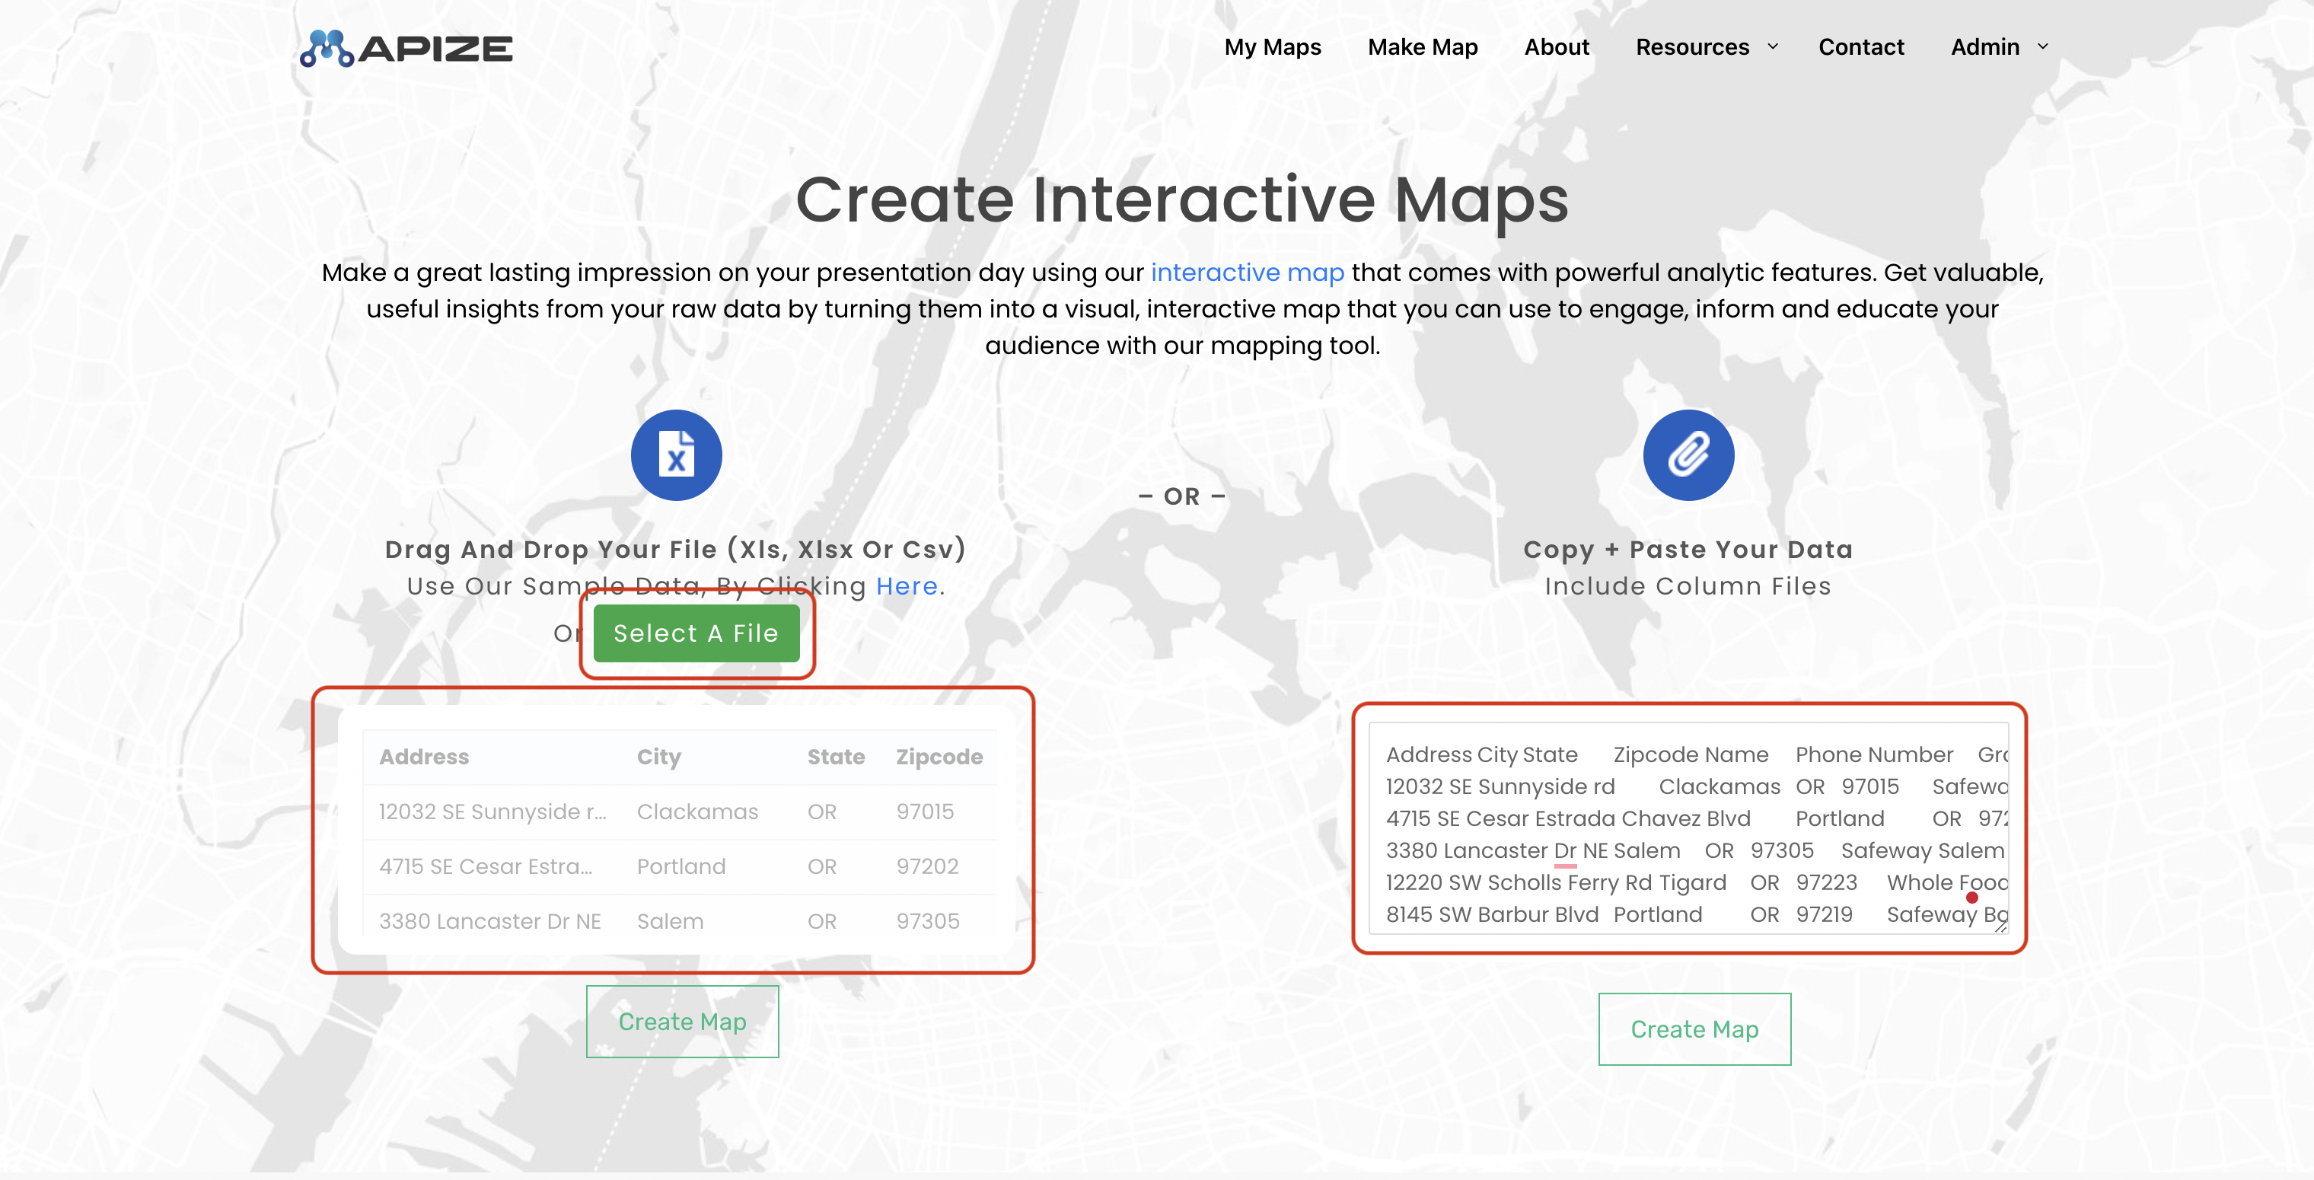The image size is (2314, 1180).
Task: Click Create Map under the data table
Action: 682,1021
